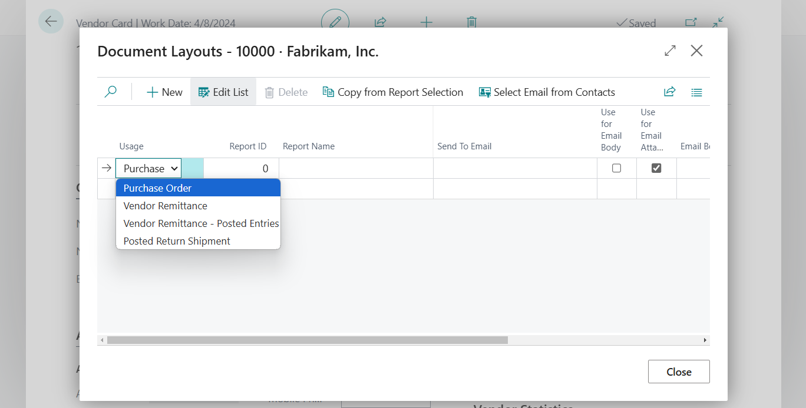Enable the Use for Email Body checkbox
Image resolution: width=806 pixels, height=408 pixels.
pyautogui.click(x=616, y=168)
